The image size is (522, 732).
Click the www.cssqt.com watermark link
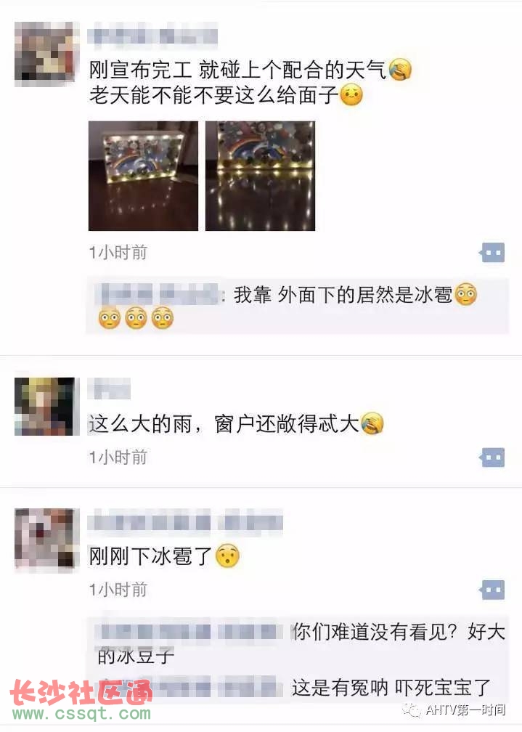[81, 713]
